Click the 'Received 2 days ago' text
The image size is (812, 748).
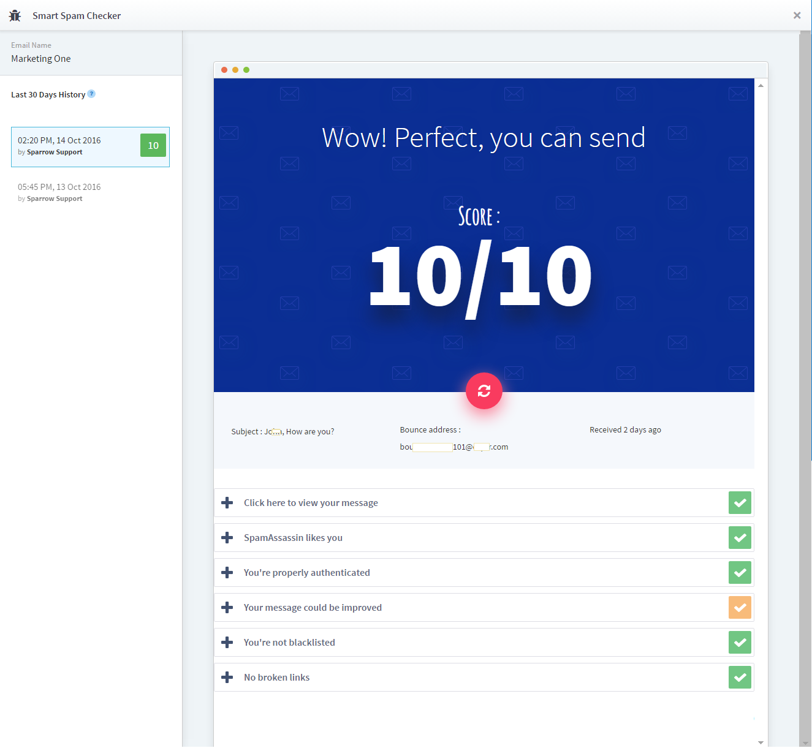pos(625,430)
